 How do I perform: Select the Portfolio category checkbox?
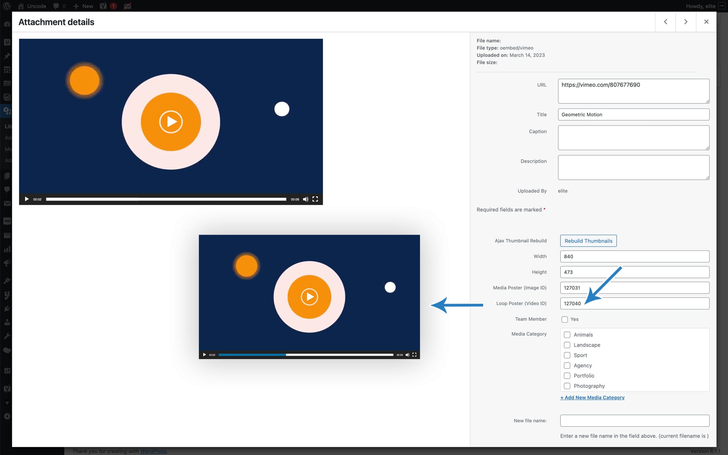click(567, 376)
